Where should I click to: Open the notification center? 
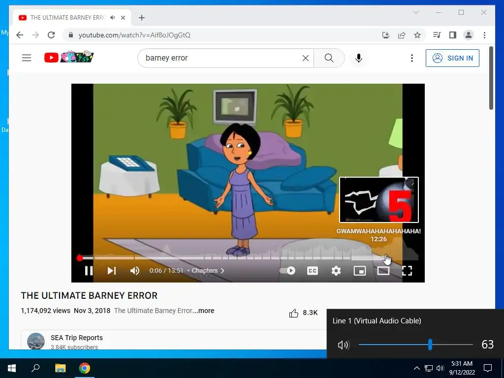pos(488,368)
